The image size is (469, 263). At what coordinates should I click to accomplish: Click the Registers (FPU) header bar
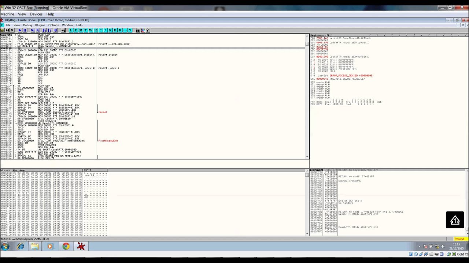coord(389,35)
